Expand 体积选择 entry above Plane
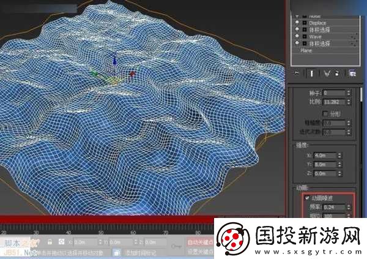Viewport: 367px width, 259px height. 305,43
